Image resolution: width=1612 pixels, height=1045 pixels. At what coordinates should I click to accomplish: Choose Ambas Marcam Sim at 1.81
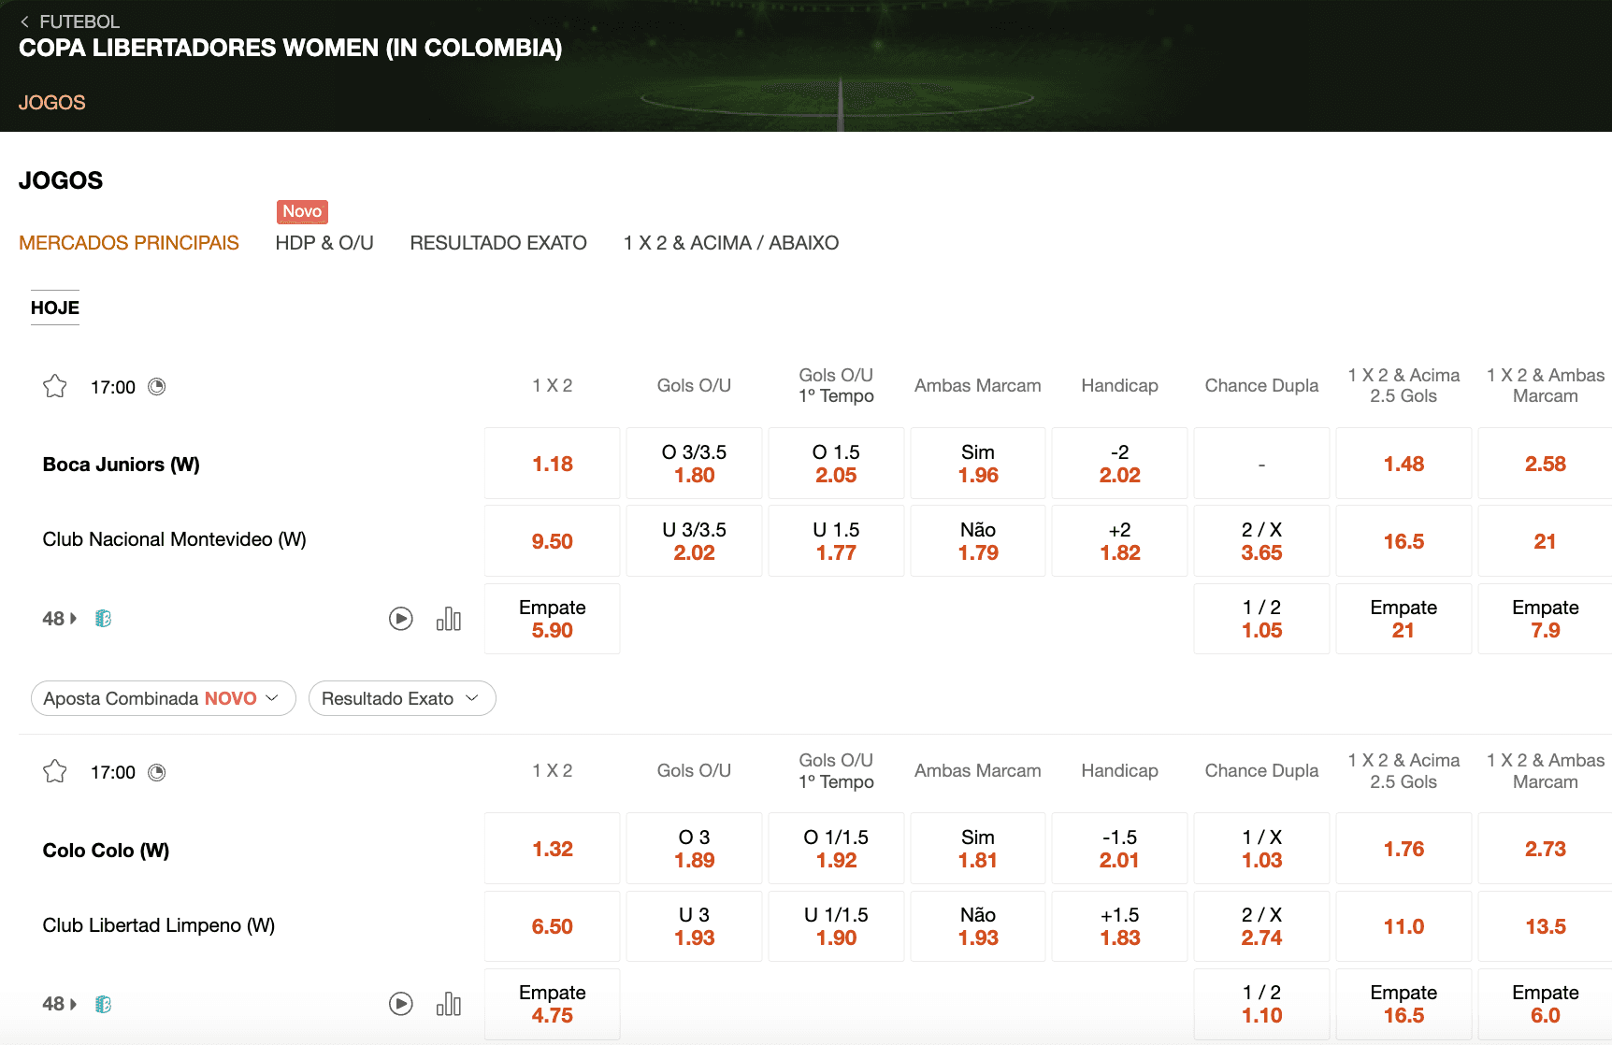point(978,849)
